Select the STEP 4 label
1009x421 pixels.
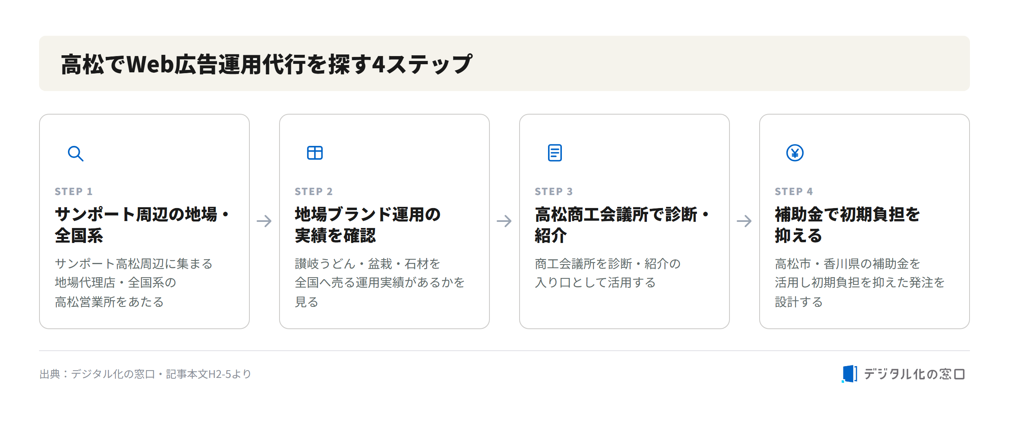coord(794,191)
